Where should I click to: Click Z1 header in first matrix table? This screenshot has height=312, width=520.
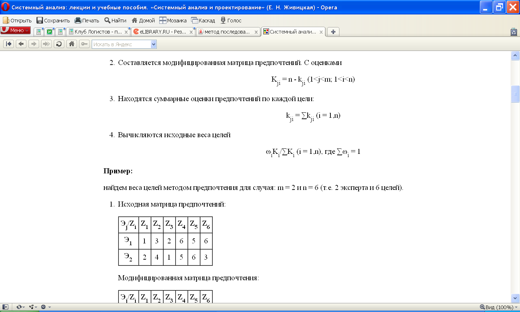[x=145, y=225]
